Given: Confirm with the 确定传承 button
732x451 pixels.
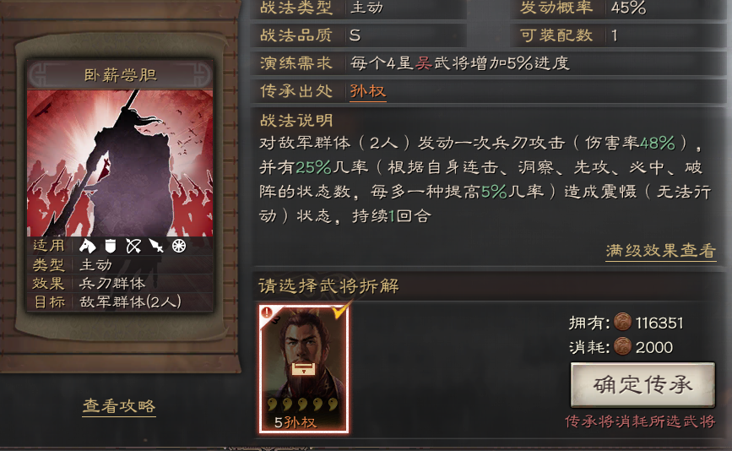Looking at the screenshot, I should pos(643,385).
